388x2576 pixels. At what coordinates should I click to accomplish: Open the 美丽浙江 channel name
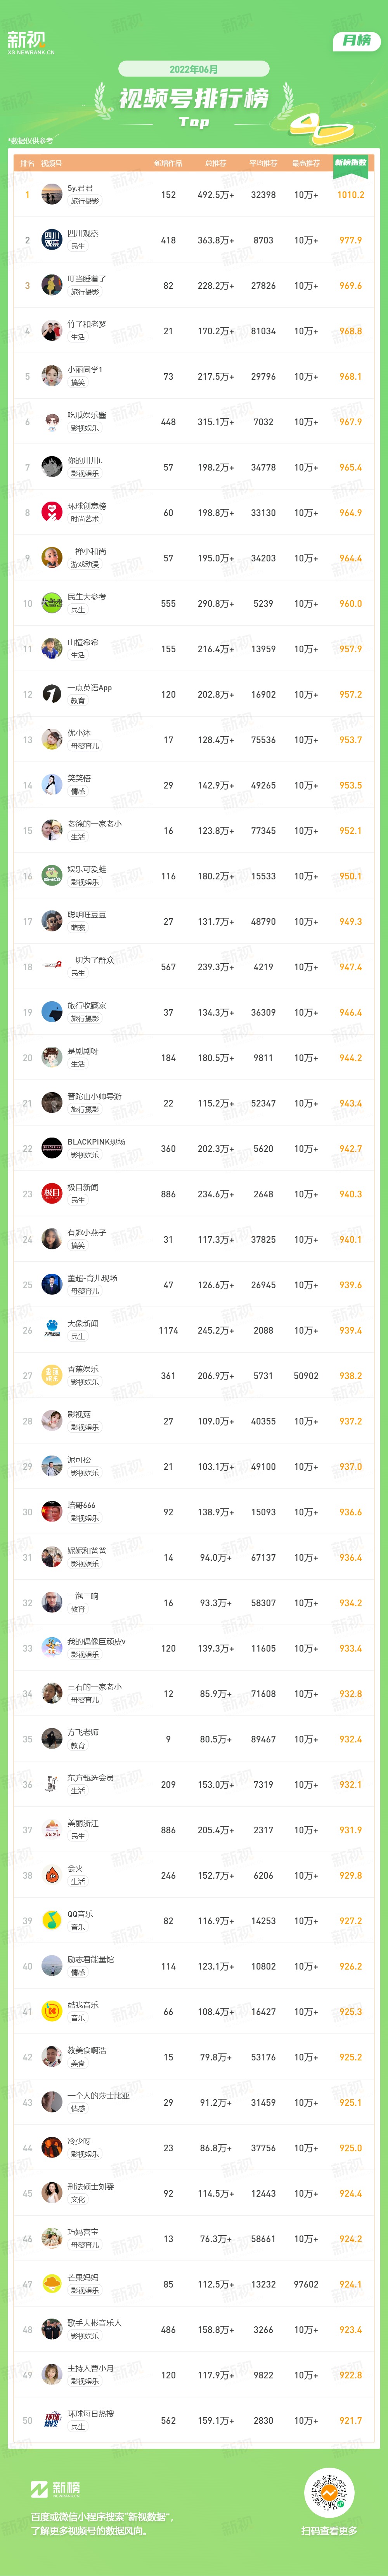click(83, 1823)
